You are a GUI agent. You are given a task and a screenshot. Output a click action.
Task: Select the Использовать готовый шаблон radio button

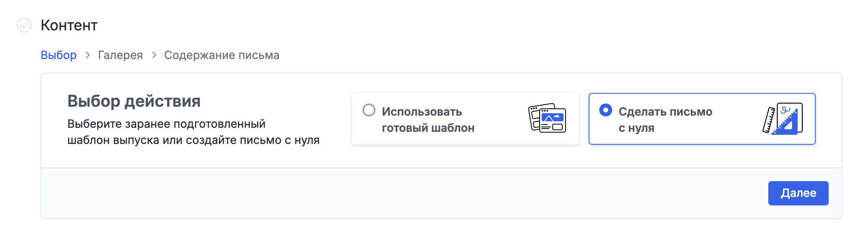pyautogui.click(x=369, y=110)
